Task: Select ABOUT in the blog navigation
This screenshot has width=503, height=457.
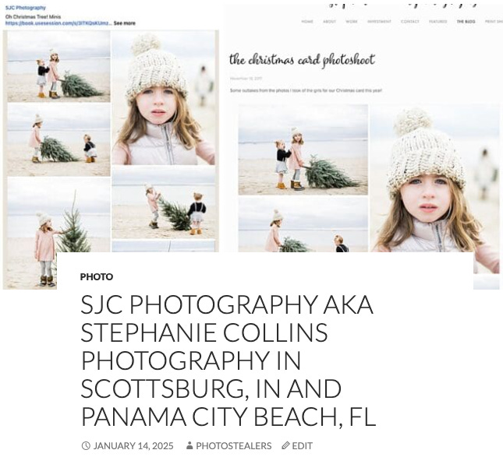Action: [x=329, y=22]
